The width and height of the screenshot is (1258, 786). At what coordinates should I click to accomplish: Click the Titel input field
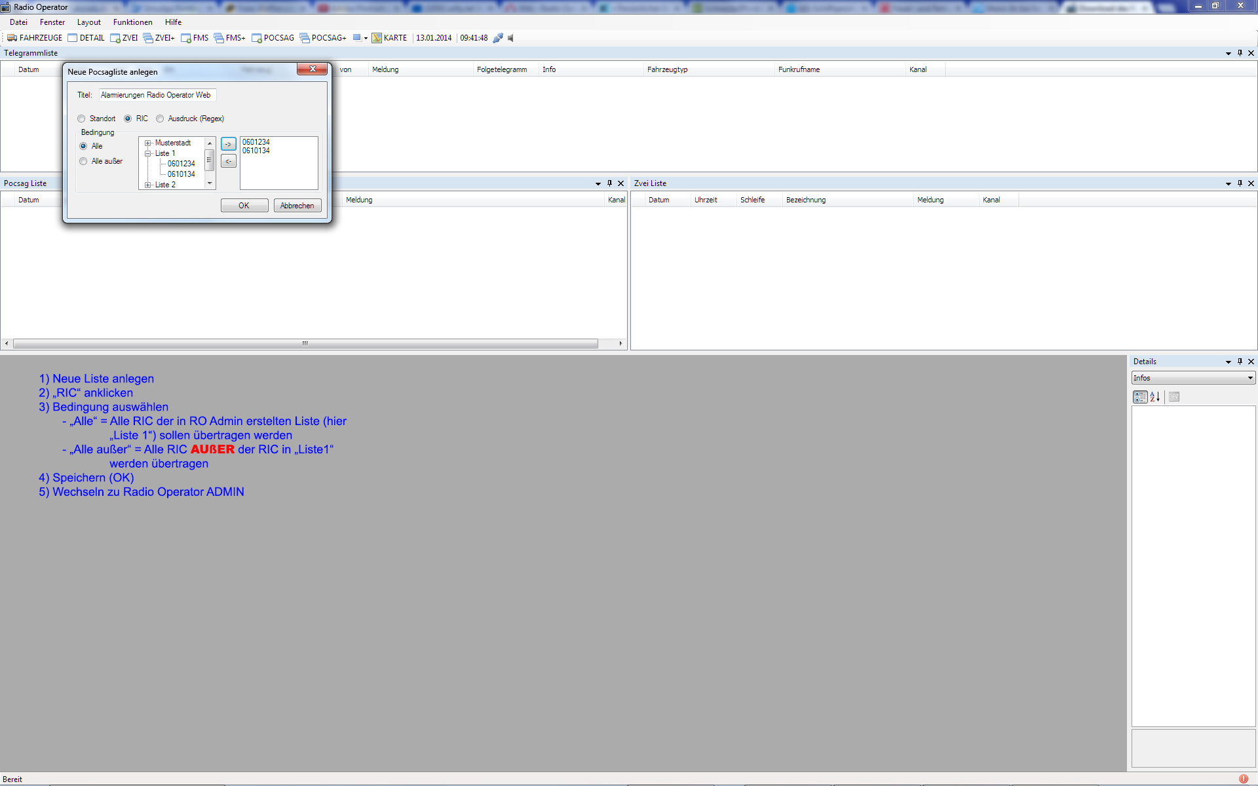[x=157, y=95]
